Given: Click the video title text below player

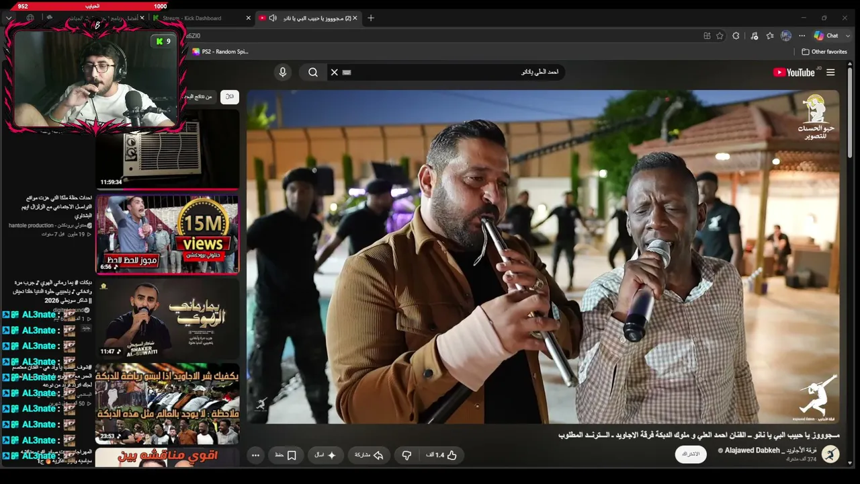Looking at the screenshot, I should pos(699,435).
